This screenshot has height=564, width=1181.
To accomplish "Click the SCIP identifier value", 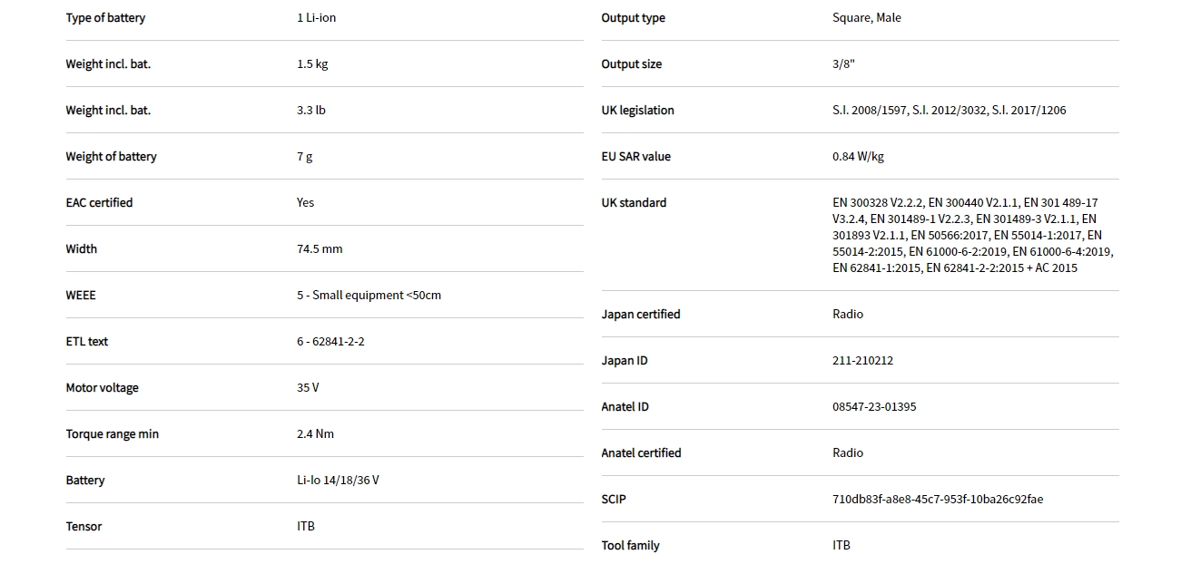I will click(x=937, y=499).
